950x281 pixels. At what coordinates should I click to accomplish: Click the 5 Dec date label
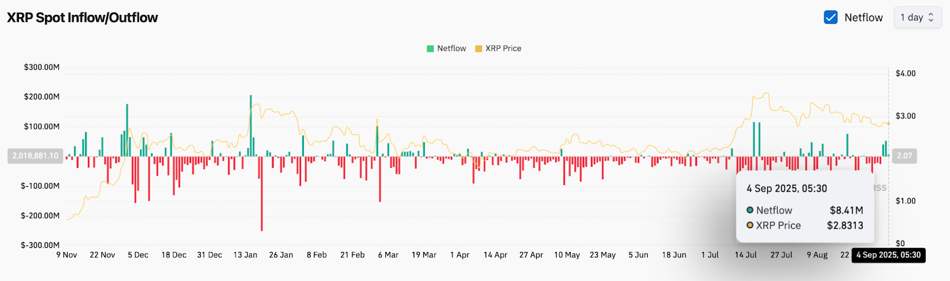[x=138, y=255]
